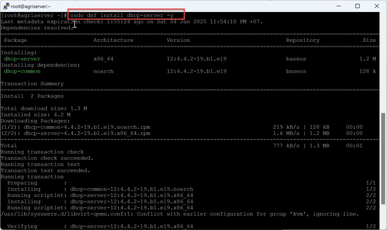Click the 'Preparing' step label
387x230 pixels.
tap(22, 183)
